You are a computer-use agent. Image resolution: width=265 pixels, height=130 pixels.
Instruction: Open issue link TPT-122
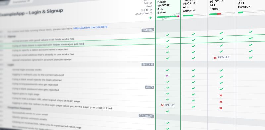point(170,105)
